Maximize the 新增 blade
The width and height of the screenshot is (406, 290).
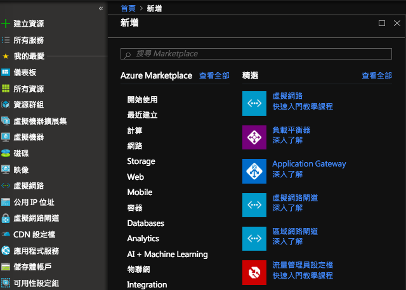pos(382,23)
